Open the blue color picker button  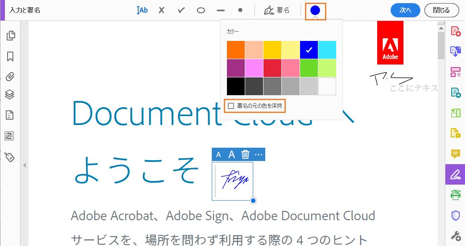pyautogui.click(x=315, y=11)
